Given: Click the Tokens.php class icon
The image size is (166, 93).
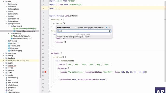Looking at the screenshot, I should point(9,46).
